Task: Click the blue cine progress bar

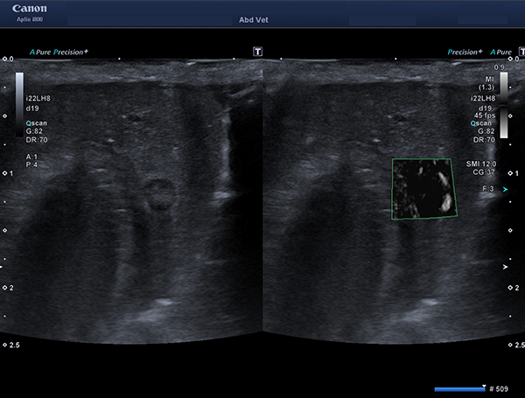Action: tap(460, 389)
